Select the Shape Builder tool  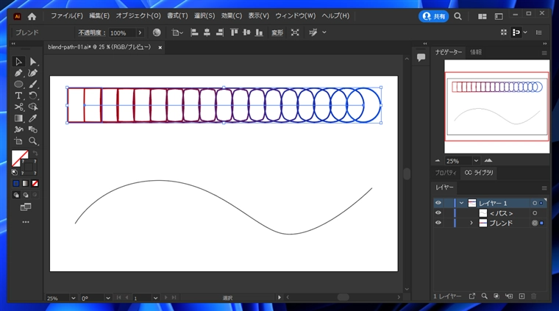pos(33,107)
